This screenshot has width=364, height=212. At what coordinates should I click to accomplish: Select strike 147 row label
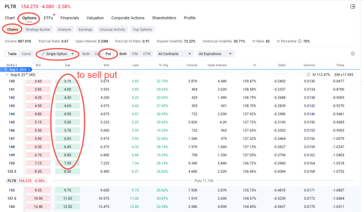pos(12,139)
